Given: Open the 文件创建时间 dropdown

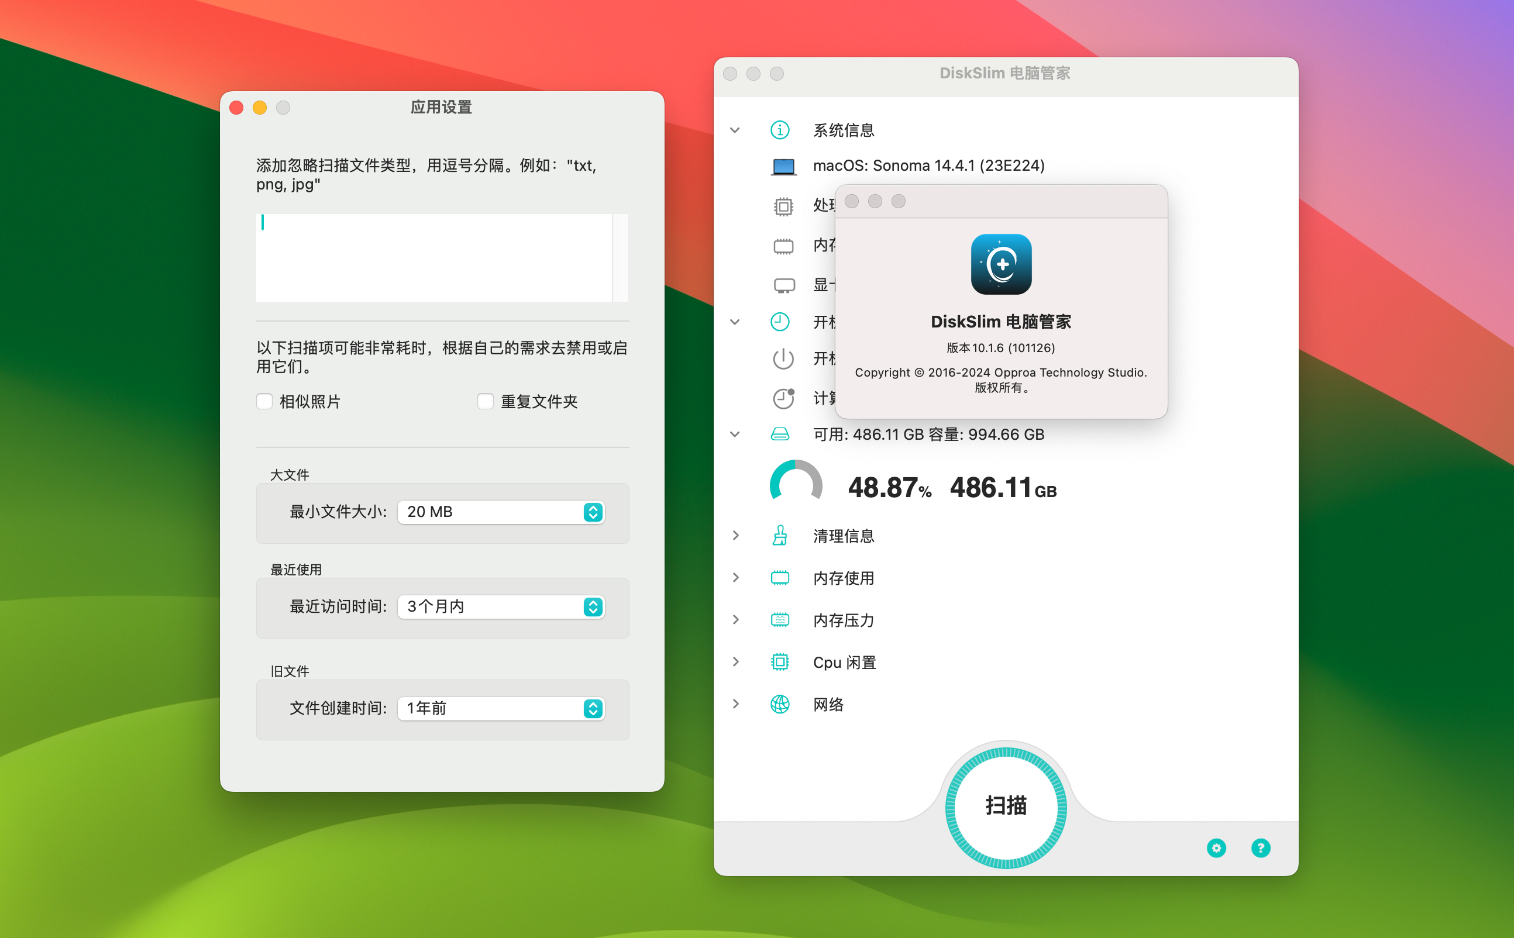Looking at the screenshot, I should tap(501, 708).
